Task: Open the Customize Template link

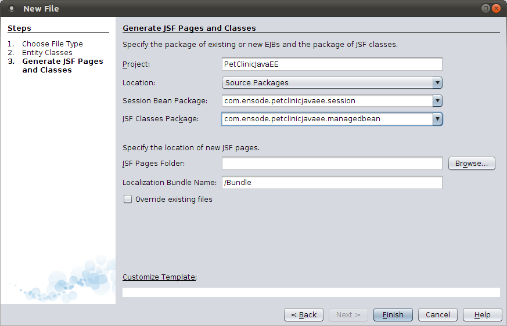Action: [159, 277]
